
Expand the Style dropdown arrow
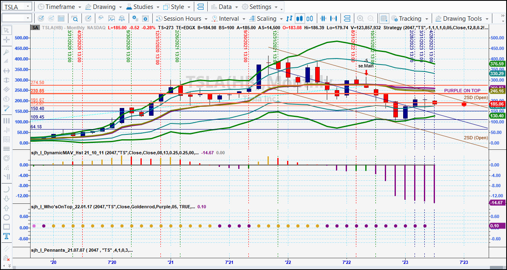coord(188,7)
